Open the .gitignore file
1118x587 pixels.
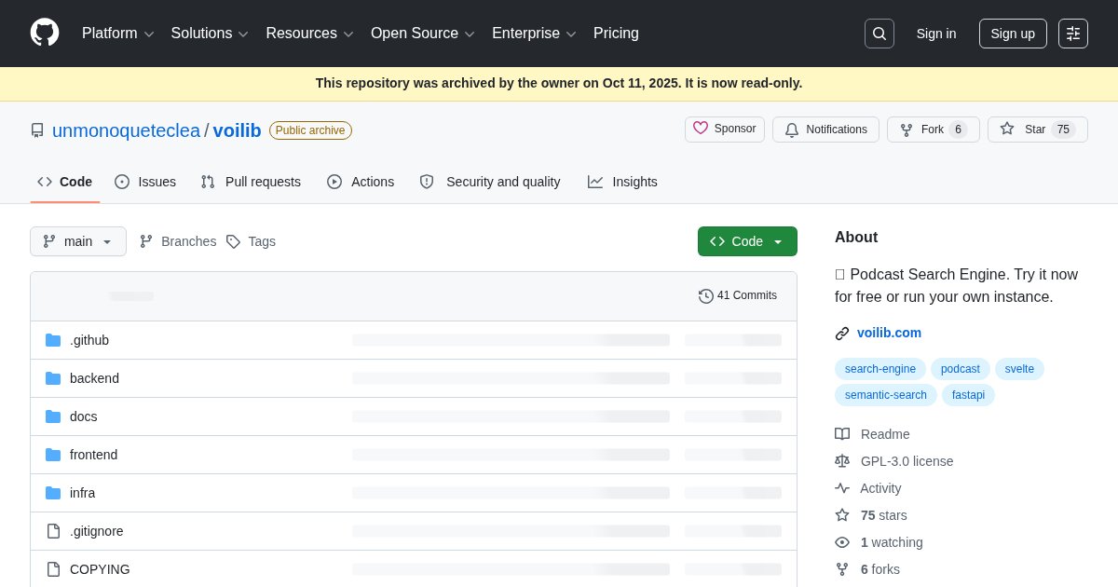97,531
